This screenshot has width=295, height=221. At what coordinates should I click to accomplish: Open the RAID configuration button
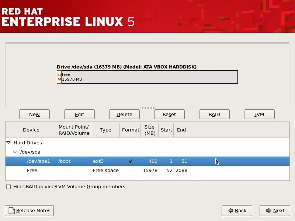[x=214, y=114]
